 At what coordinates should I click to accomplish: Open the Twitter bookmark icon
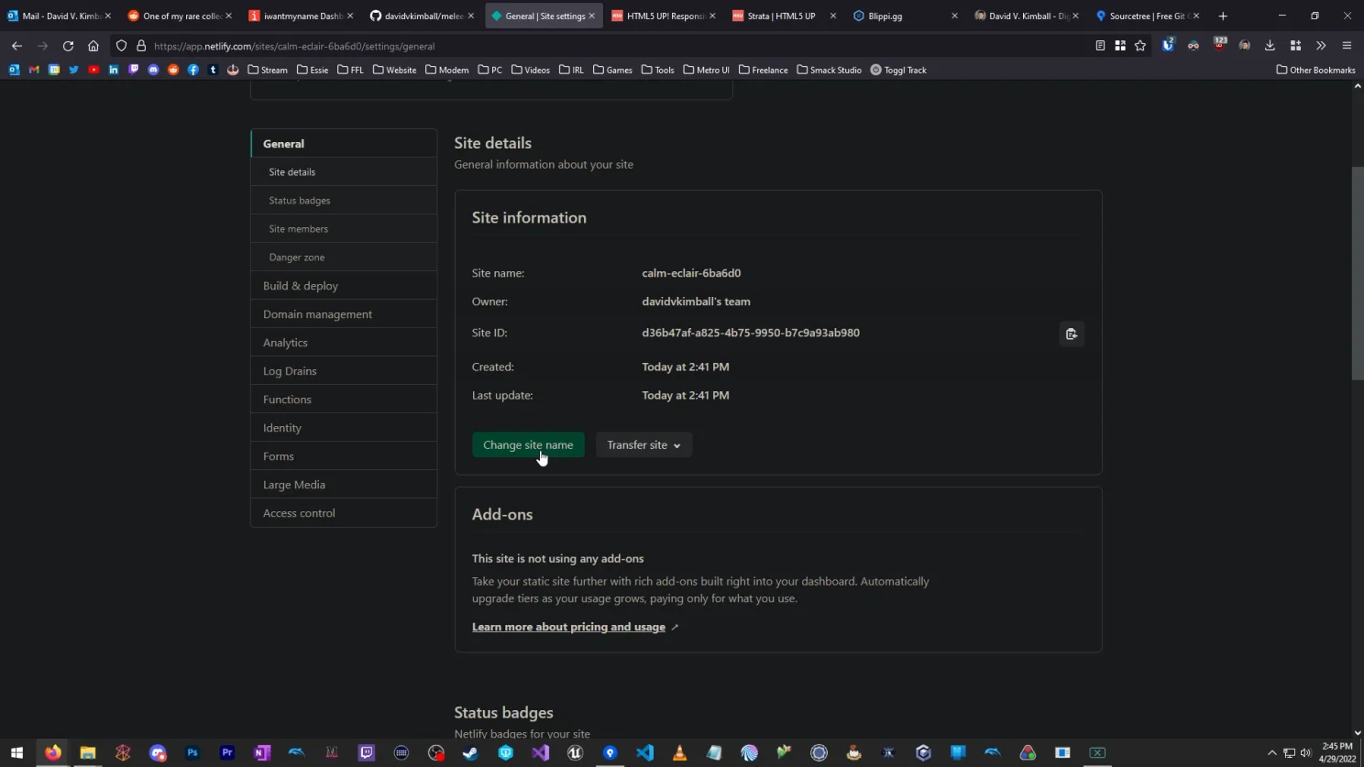pos(72,70)
